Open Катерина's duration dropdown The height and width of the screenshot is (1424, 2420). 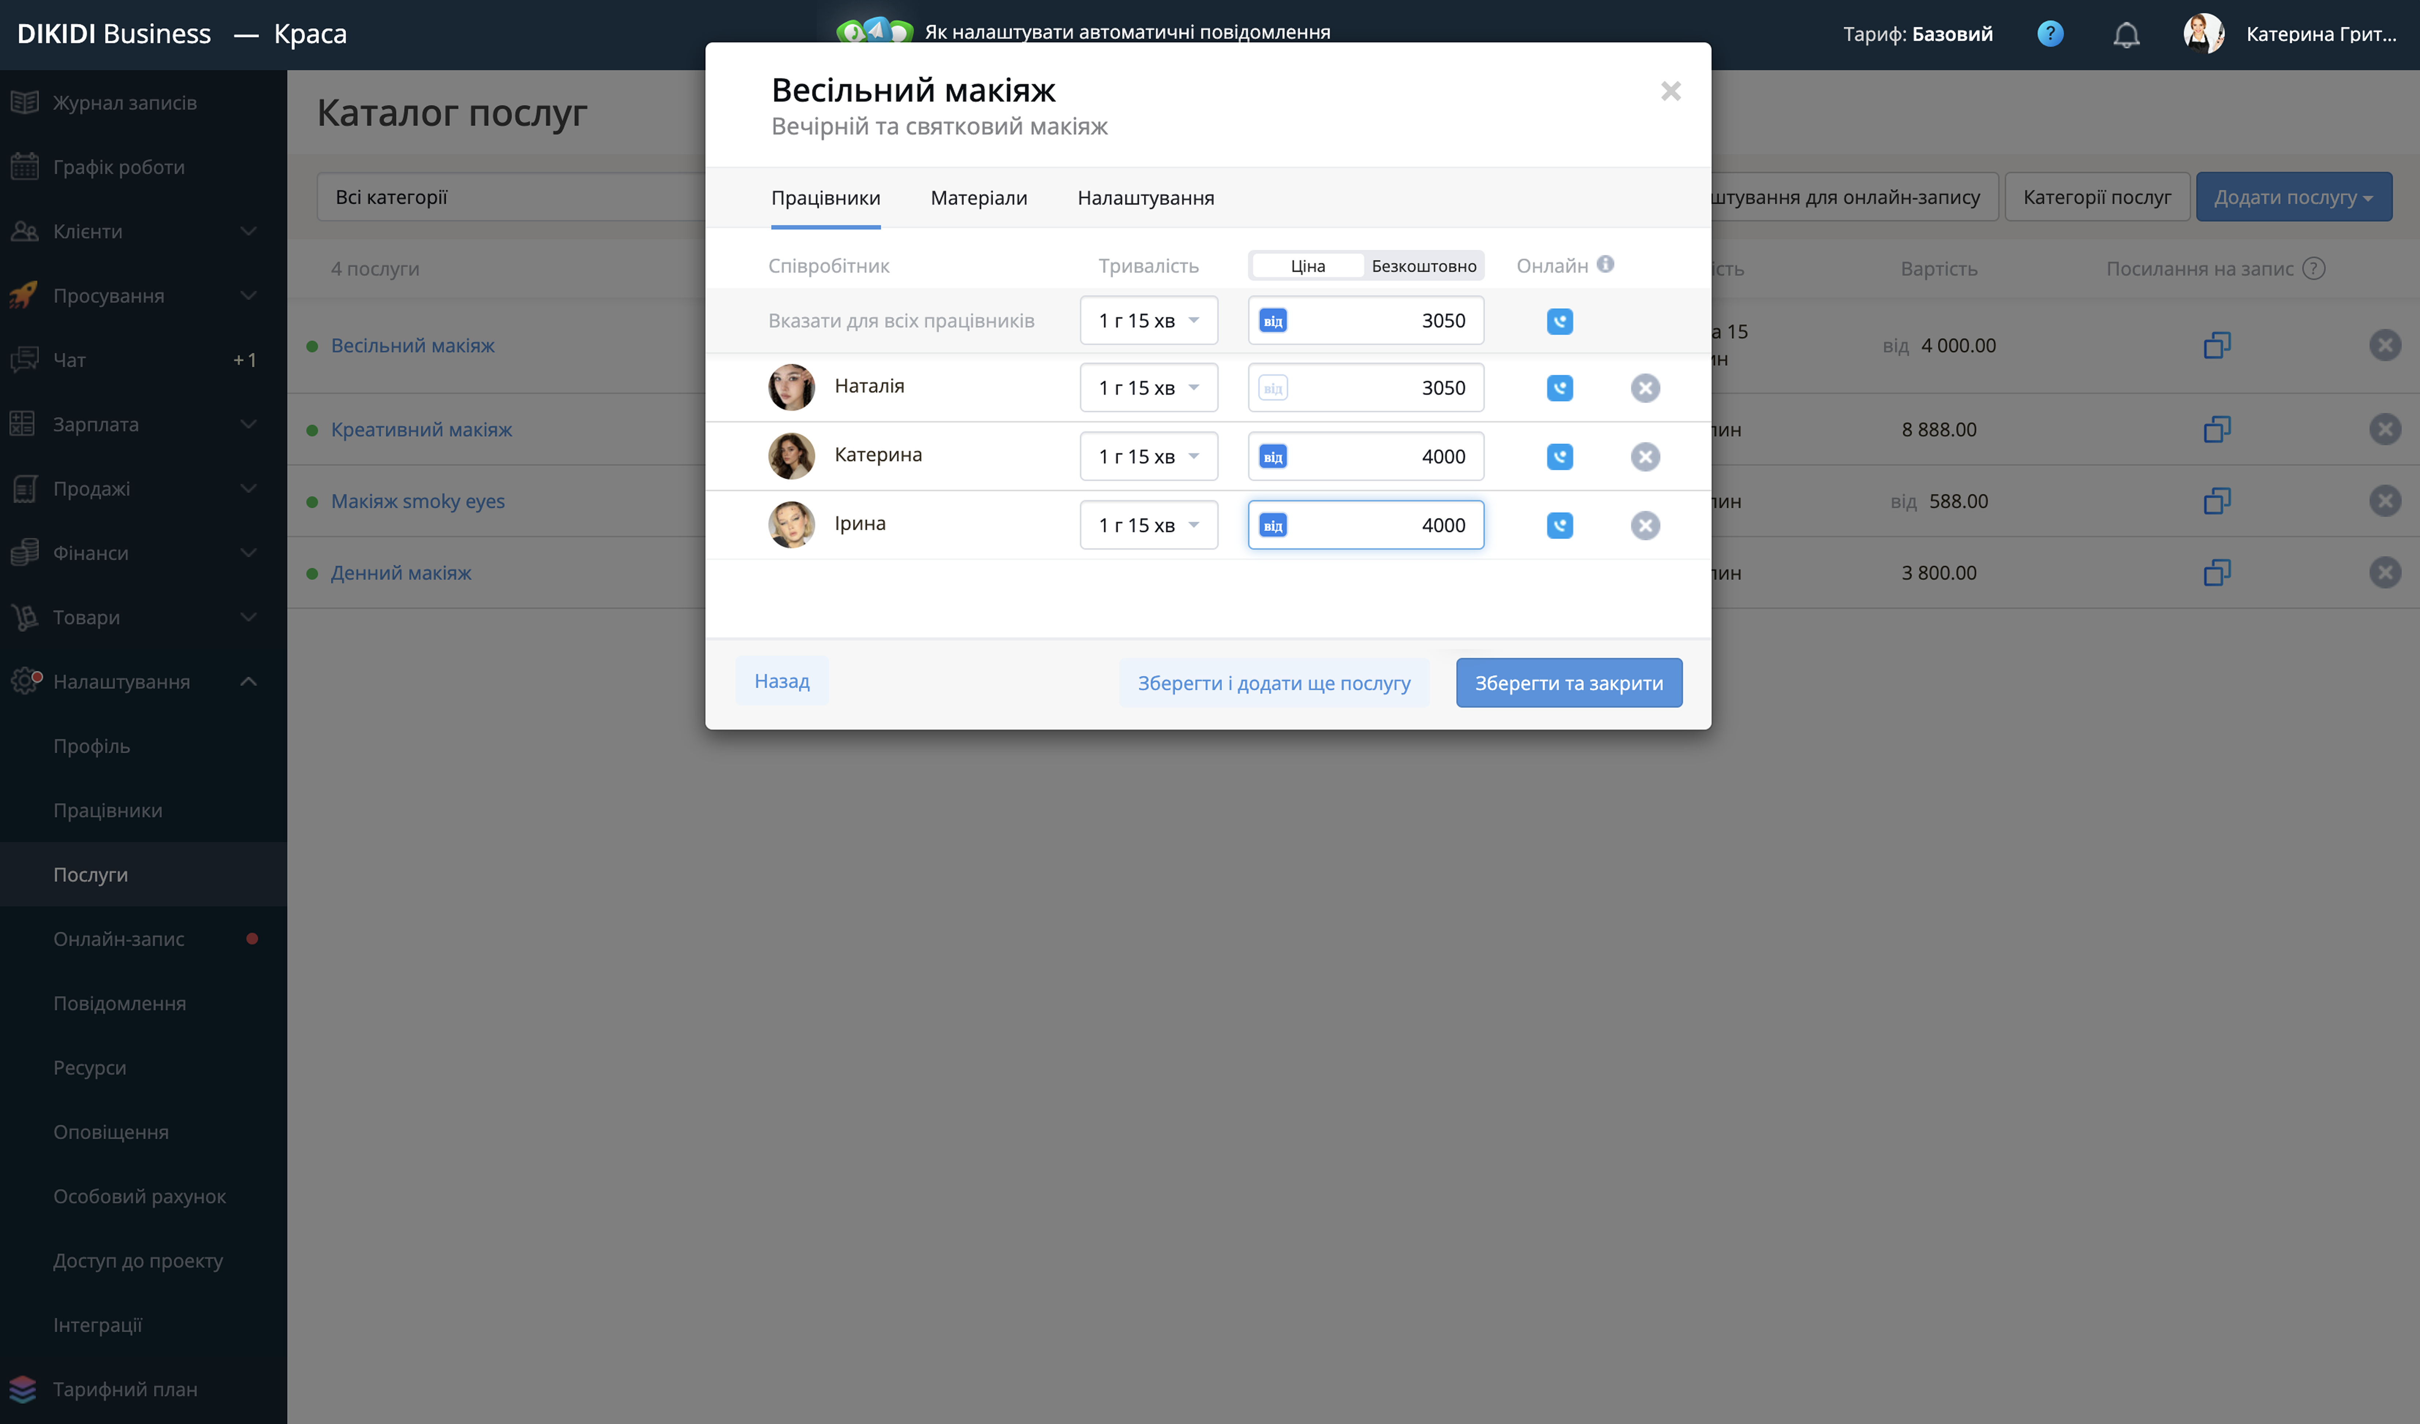1149,456
